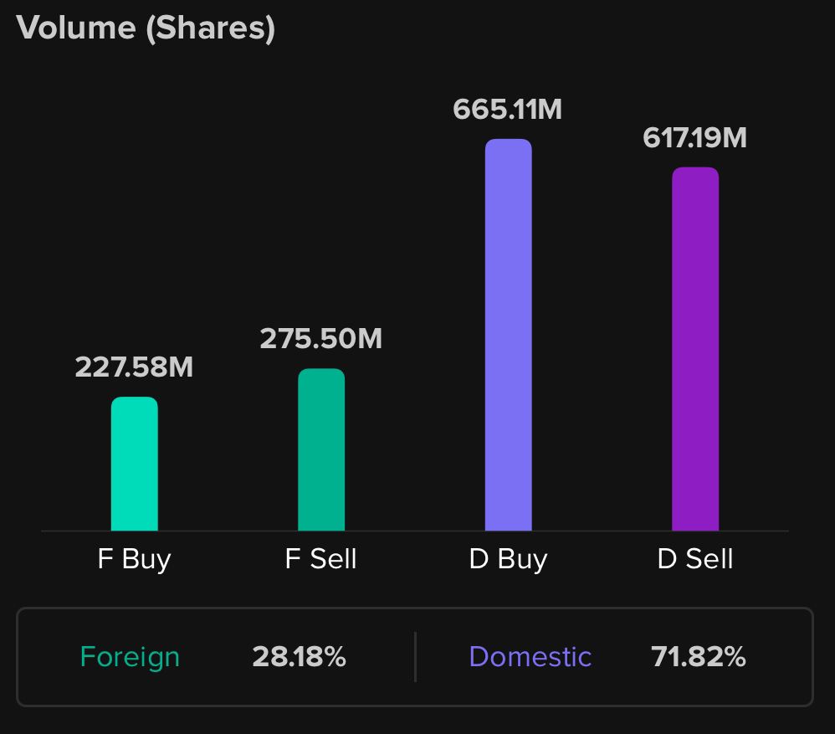Click the F Buy axis label
The width and height of the screenshot is (835, 734).
pyautogui.click(x=134, y=559)
